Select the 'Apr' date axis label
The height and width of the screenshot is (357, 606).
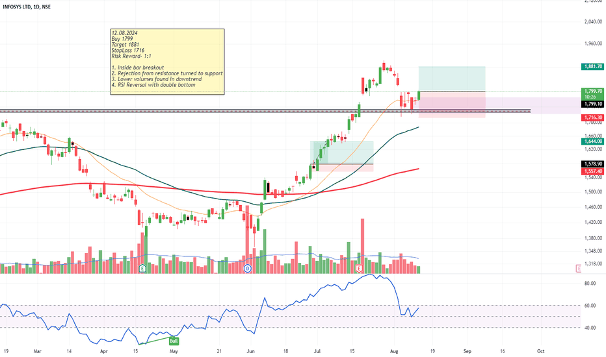103,351
